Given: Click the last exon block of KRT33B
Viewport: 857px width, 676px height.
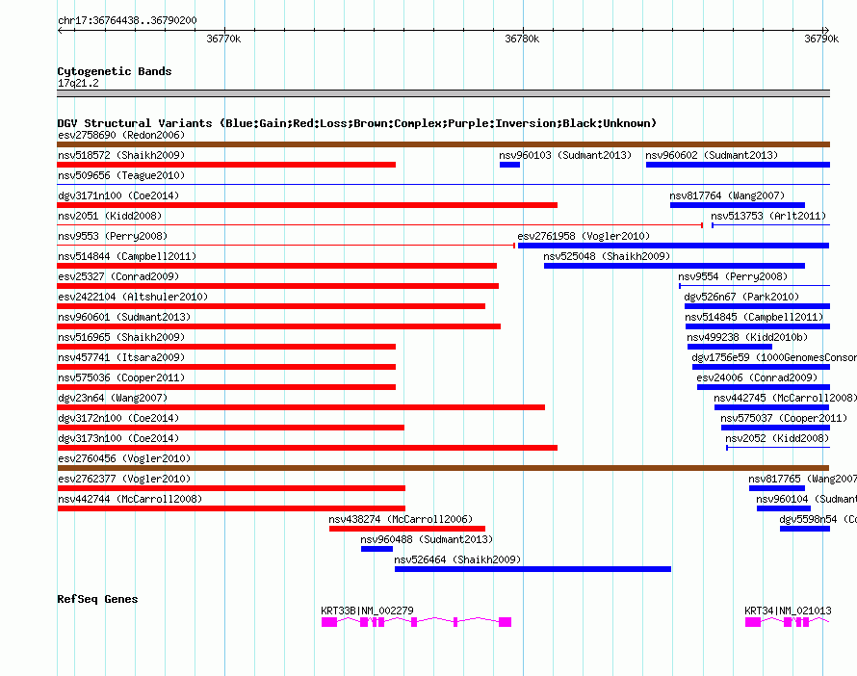Looking at the screenshot, I should click(x=505, y=622).
